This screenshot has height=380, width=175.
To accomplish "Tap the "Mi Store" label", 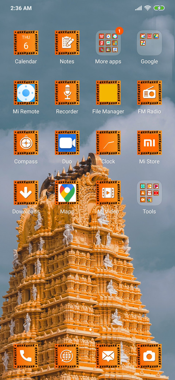I will tap(149, 161).
